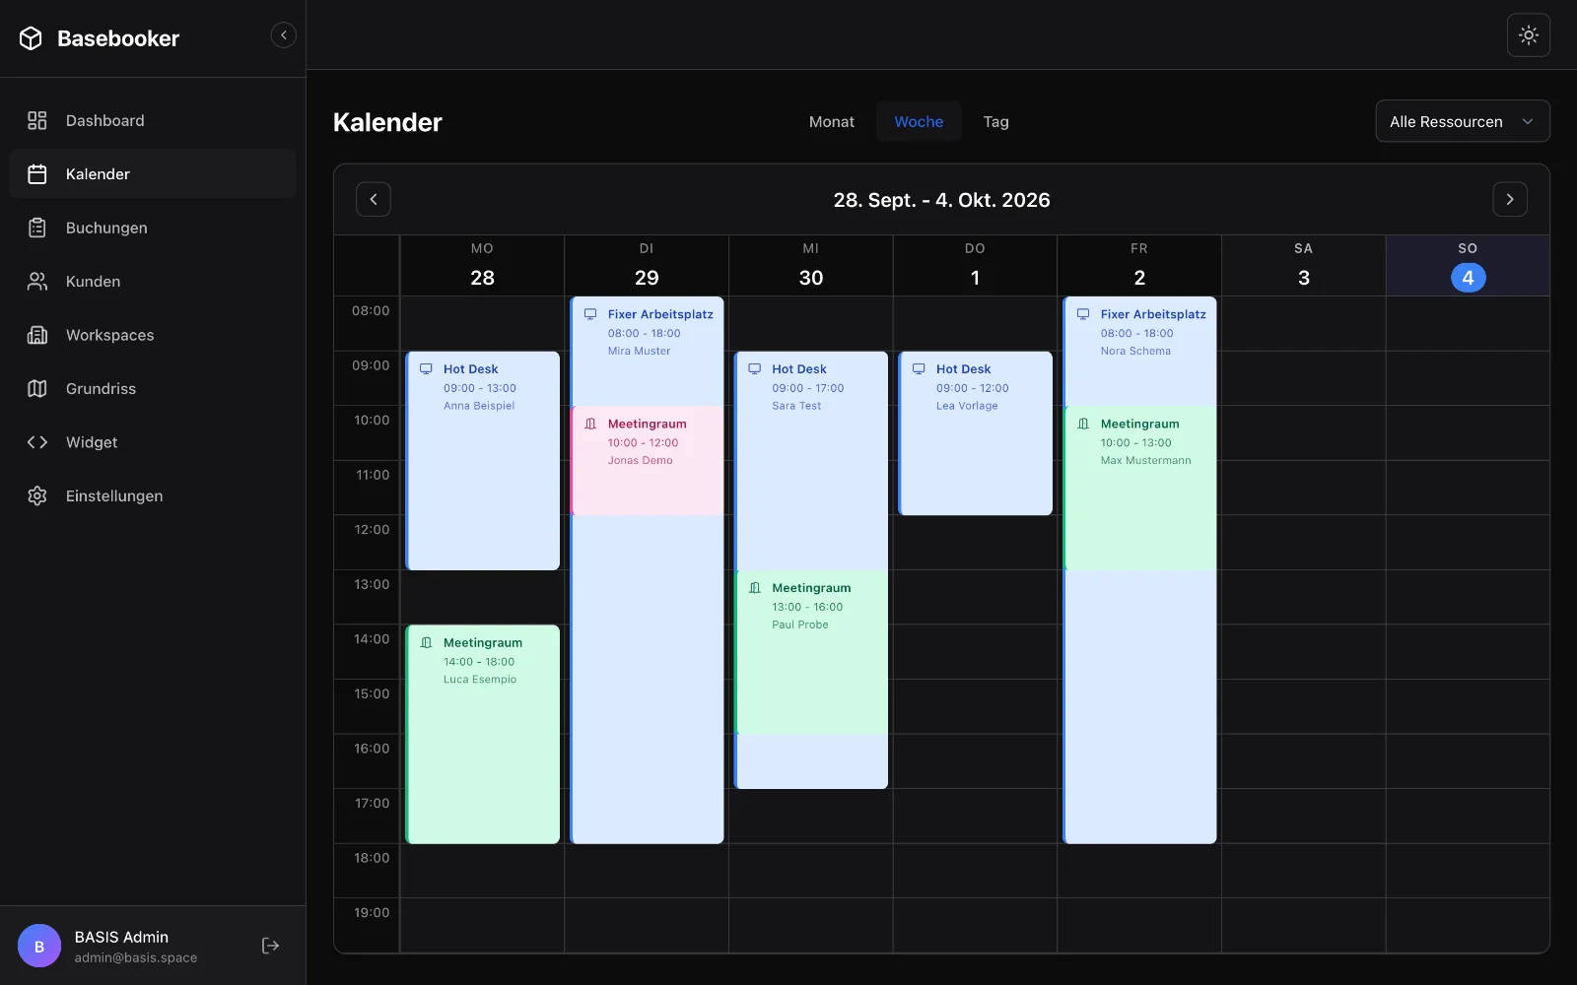Screen dimensions: 1577x985
Task: Click the Basebooker cube logo icon
Action: tap(31, 38)
